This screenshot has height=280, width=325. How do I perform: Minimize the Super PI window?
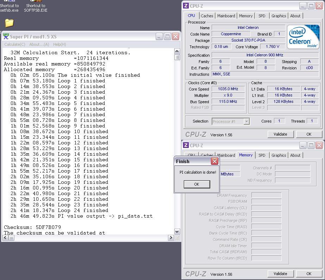[x=159, y=37]
